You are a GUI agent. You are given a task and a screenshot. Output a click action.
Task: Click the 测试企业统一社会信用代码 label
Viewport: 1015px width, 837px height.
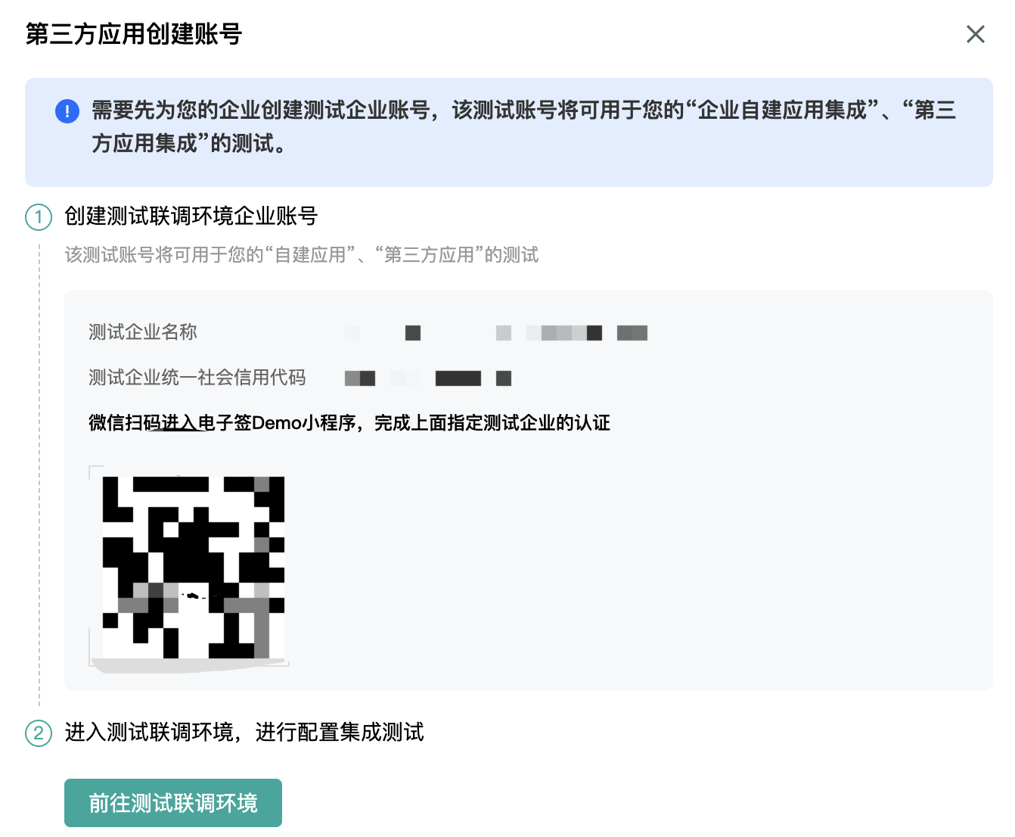pos(197,378)
